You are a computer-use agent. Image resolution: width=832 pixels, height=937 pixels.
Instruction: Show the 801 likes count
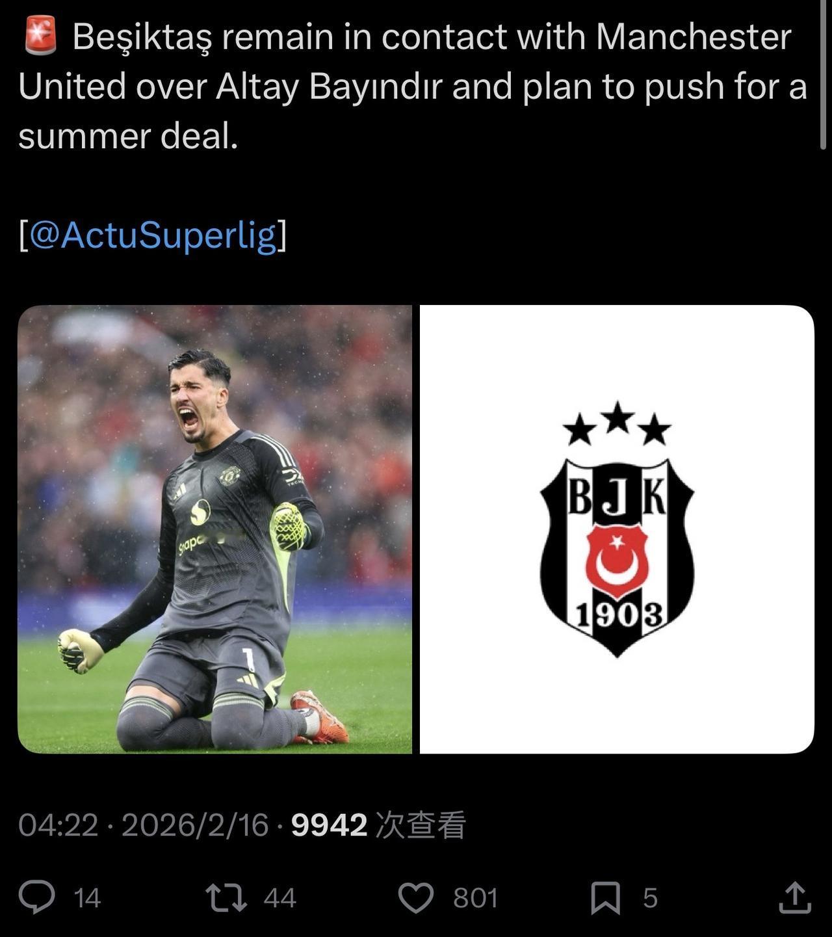pyautogui.click(x=475, y=898)
